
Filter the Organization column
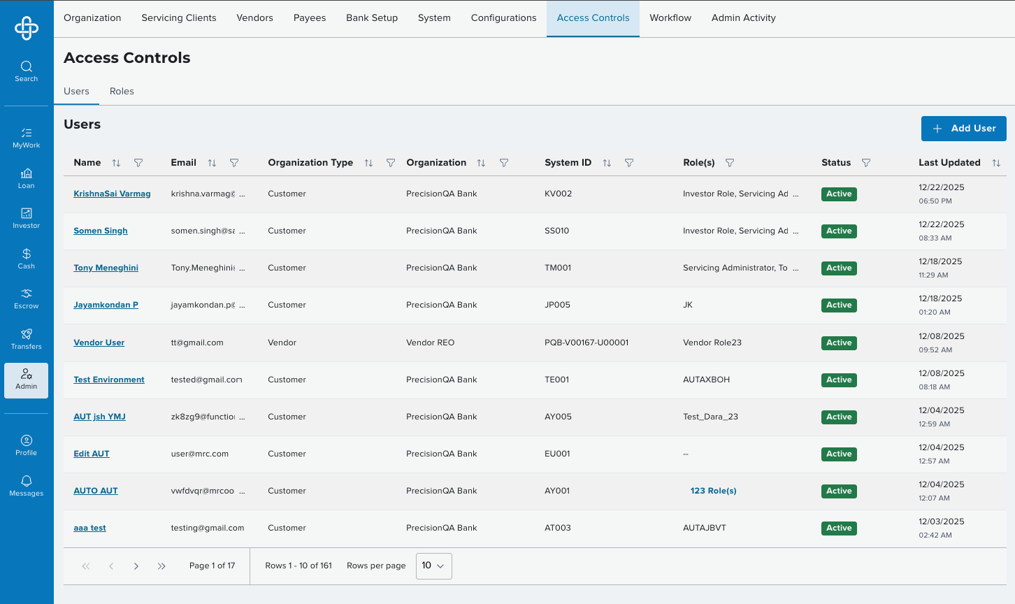tap(504, 163)
